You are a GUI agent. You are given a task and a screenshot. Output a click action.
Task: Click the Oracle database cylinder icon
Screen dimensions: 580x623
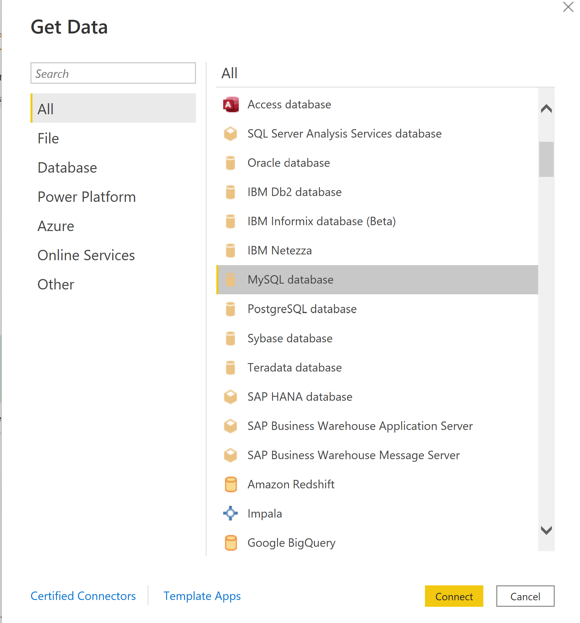coord(231,163)
